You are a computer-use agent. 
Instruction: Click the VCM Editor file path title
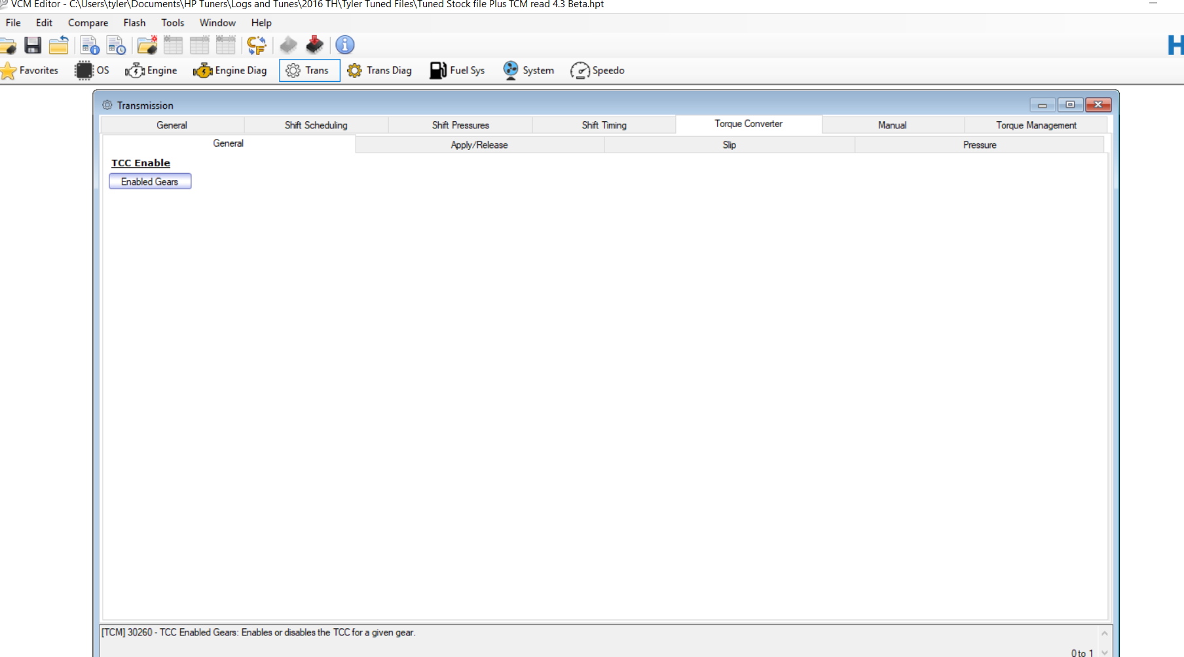[x=307, y=5]
